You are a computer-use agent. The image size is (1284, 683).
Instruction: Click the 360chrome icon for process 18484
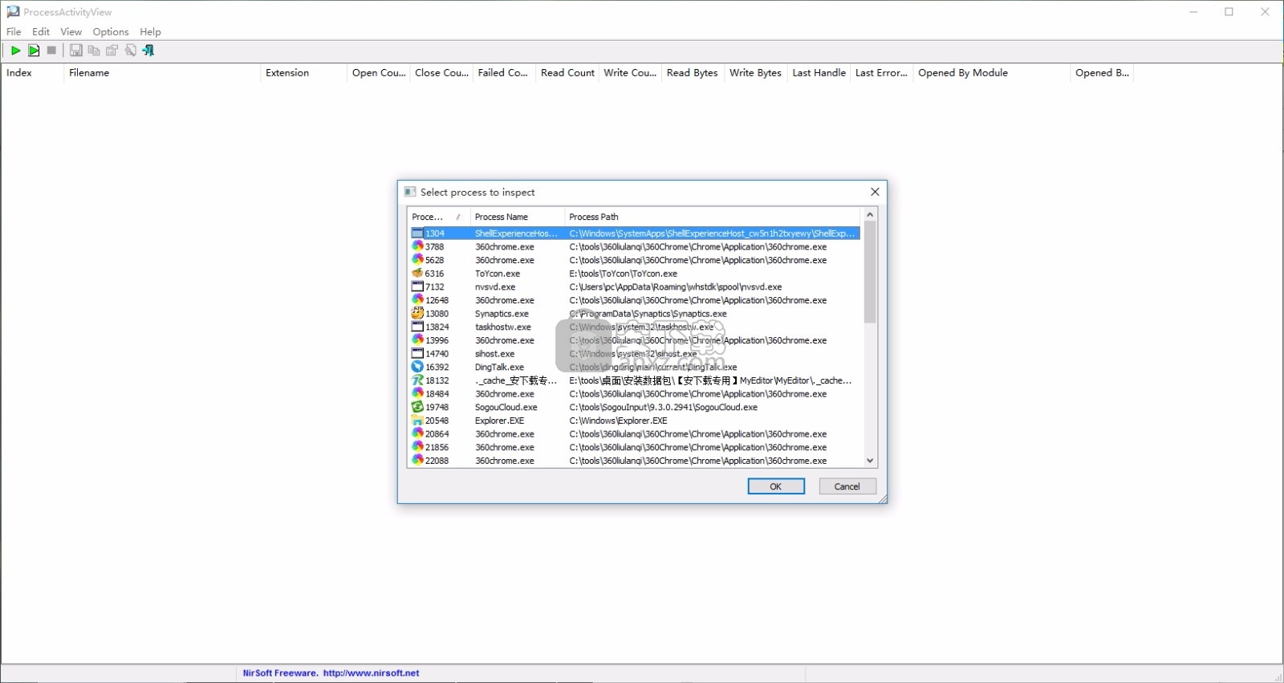coord(417,394)
